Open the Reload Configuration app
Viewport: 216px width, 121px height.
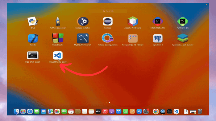point(108,38)
